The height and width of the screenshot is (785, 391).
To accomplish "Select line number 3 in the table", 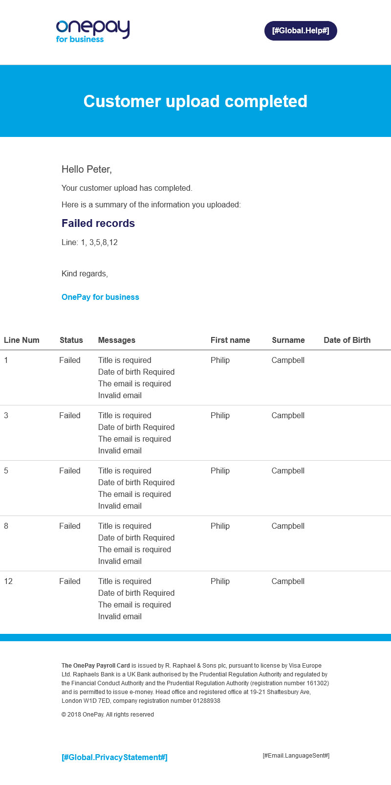I will [x=6, y=415].
